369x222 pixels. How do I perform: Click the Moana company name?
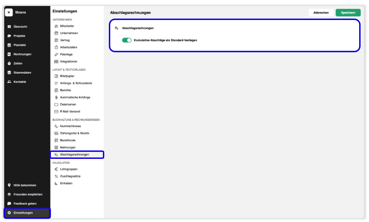tap(20, 12)
